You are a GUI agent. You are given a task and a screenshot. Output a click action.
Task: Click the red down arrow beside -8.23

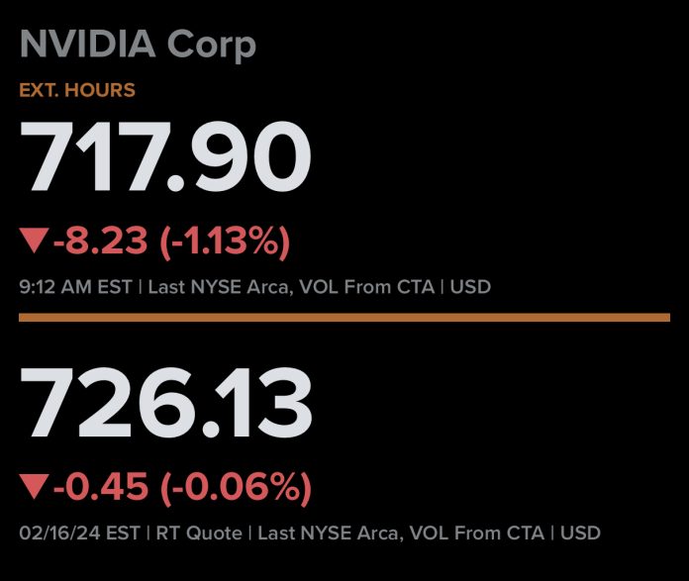coord(34,241)
